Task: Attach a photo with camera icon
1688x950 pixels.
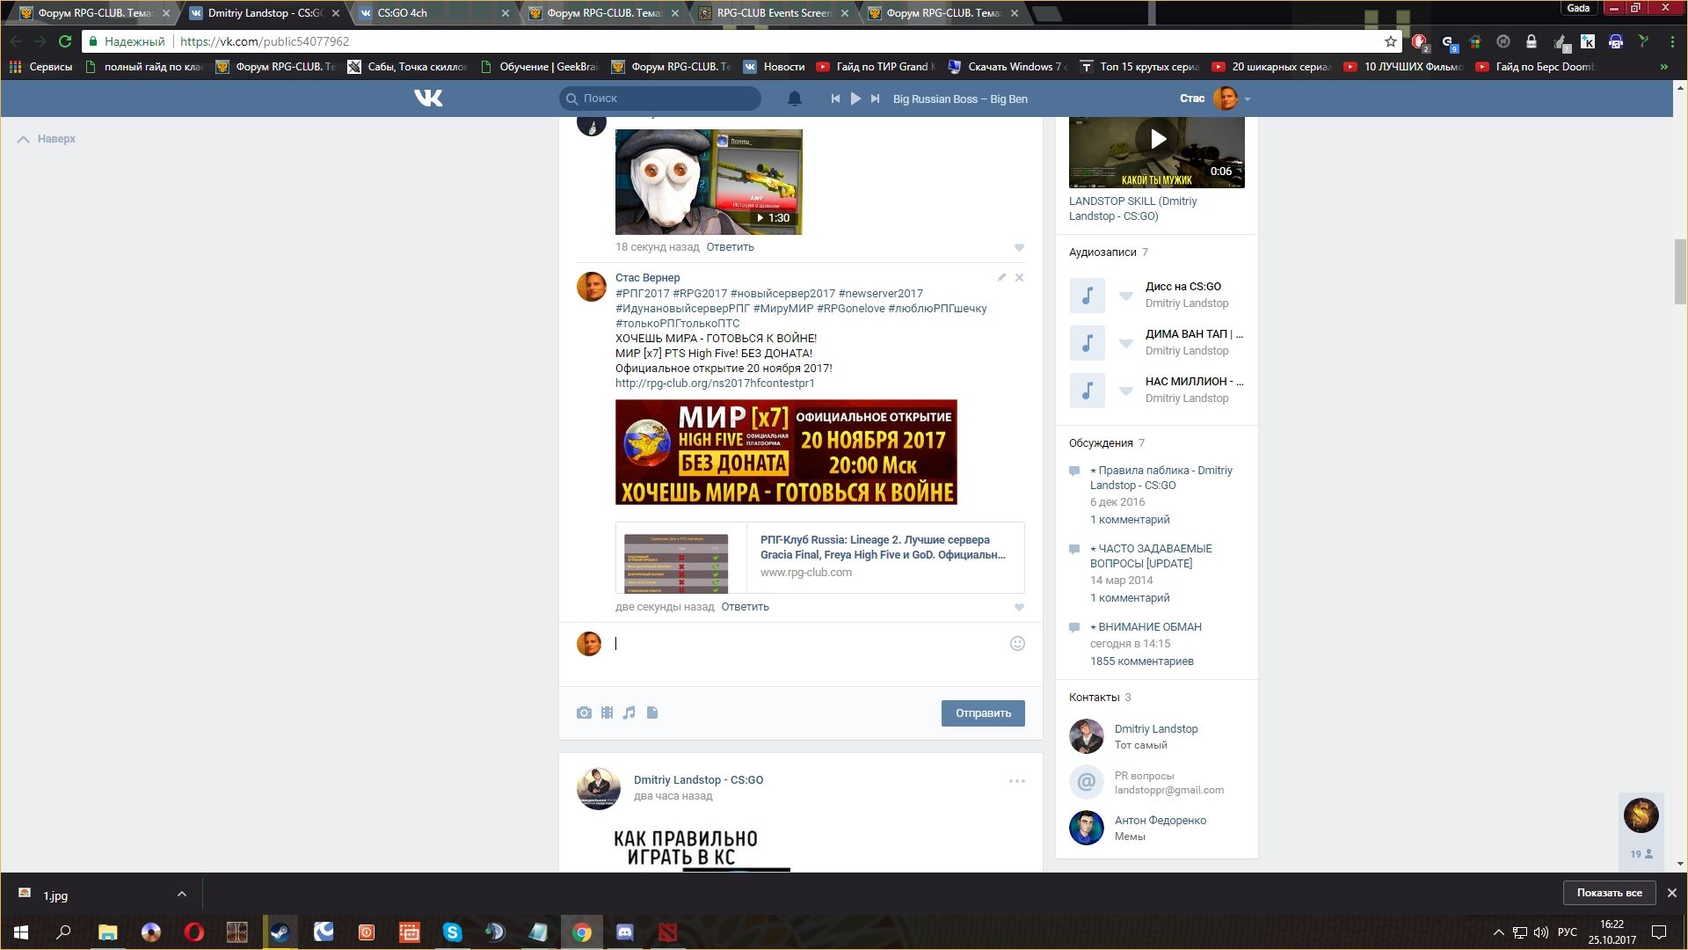Action: point(584,712)
